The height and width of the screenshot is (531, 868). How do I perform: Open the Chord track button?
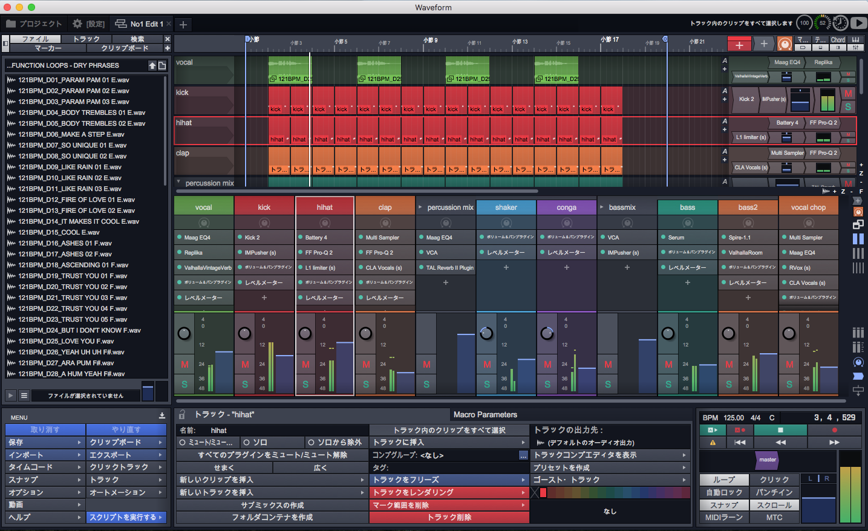[x=838, y=40]
